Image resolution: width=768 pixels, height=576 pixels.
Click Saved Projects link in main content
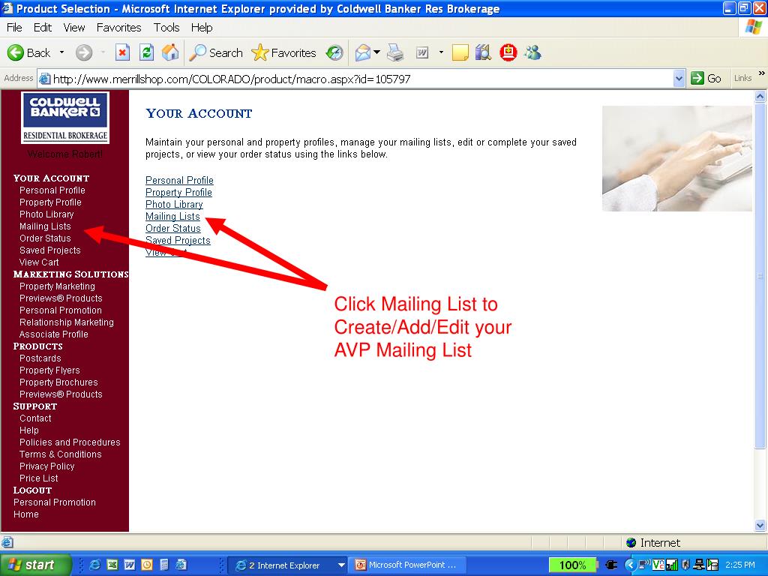(178, 241)
